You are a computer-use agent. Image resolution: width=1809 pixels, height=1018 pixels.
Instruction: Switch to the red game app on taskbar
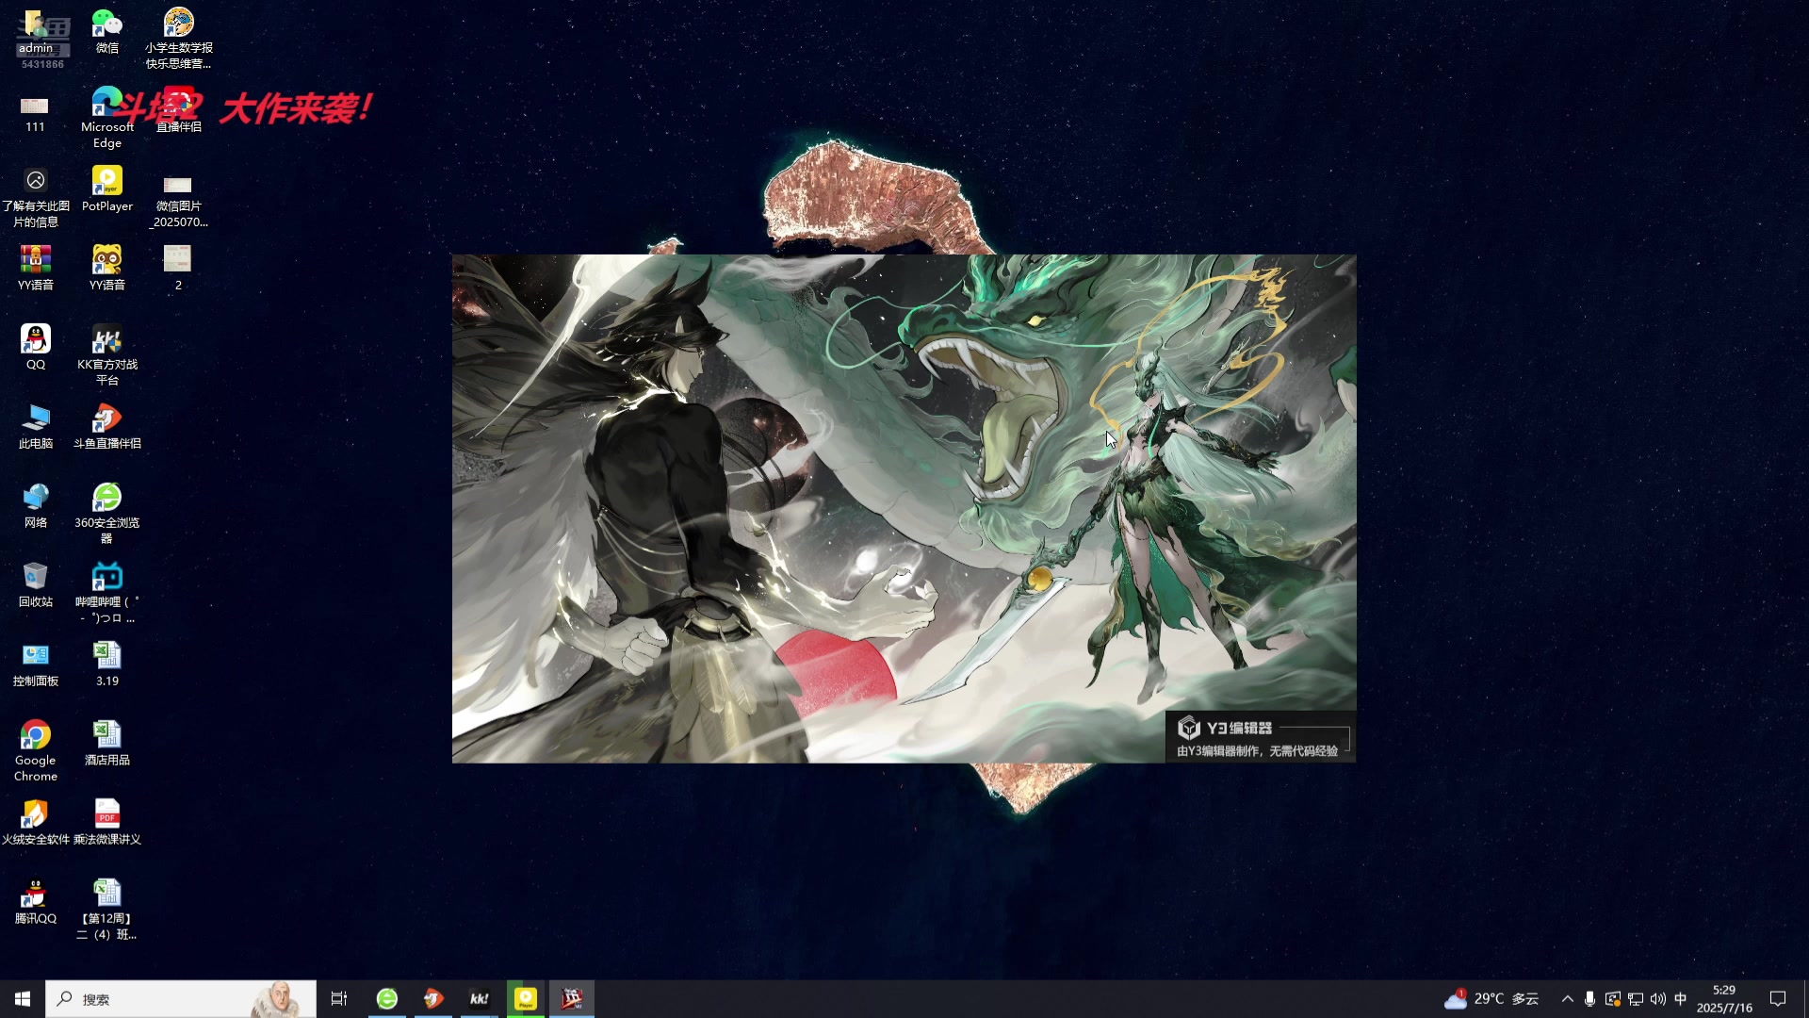572,999
